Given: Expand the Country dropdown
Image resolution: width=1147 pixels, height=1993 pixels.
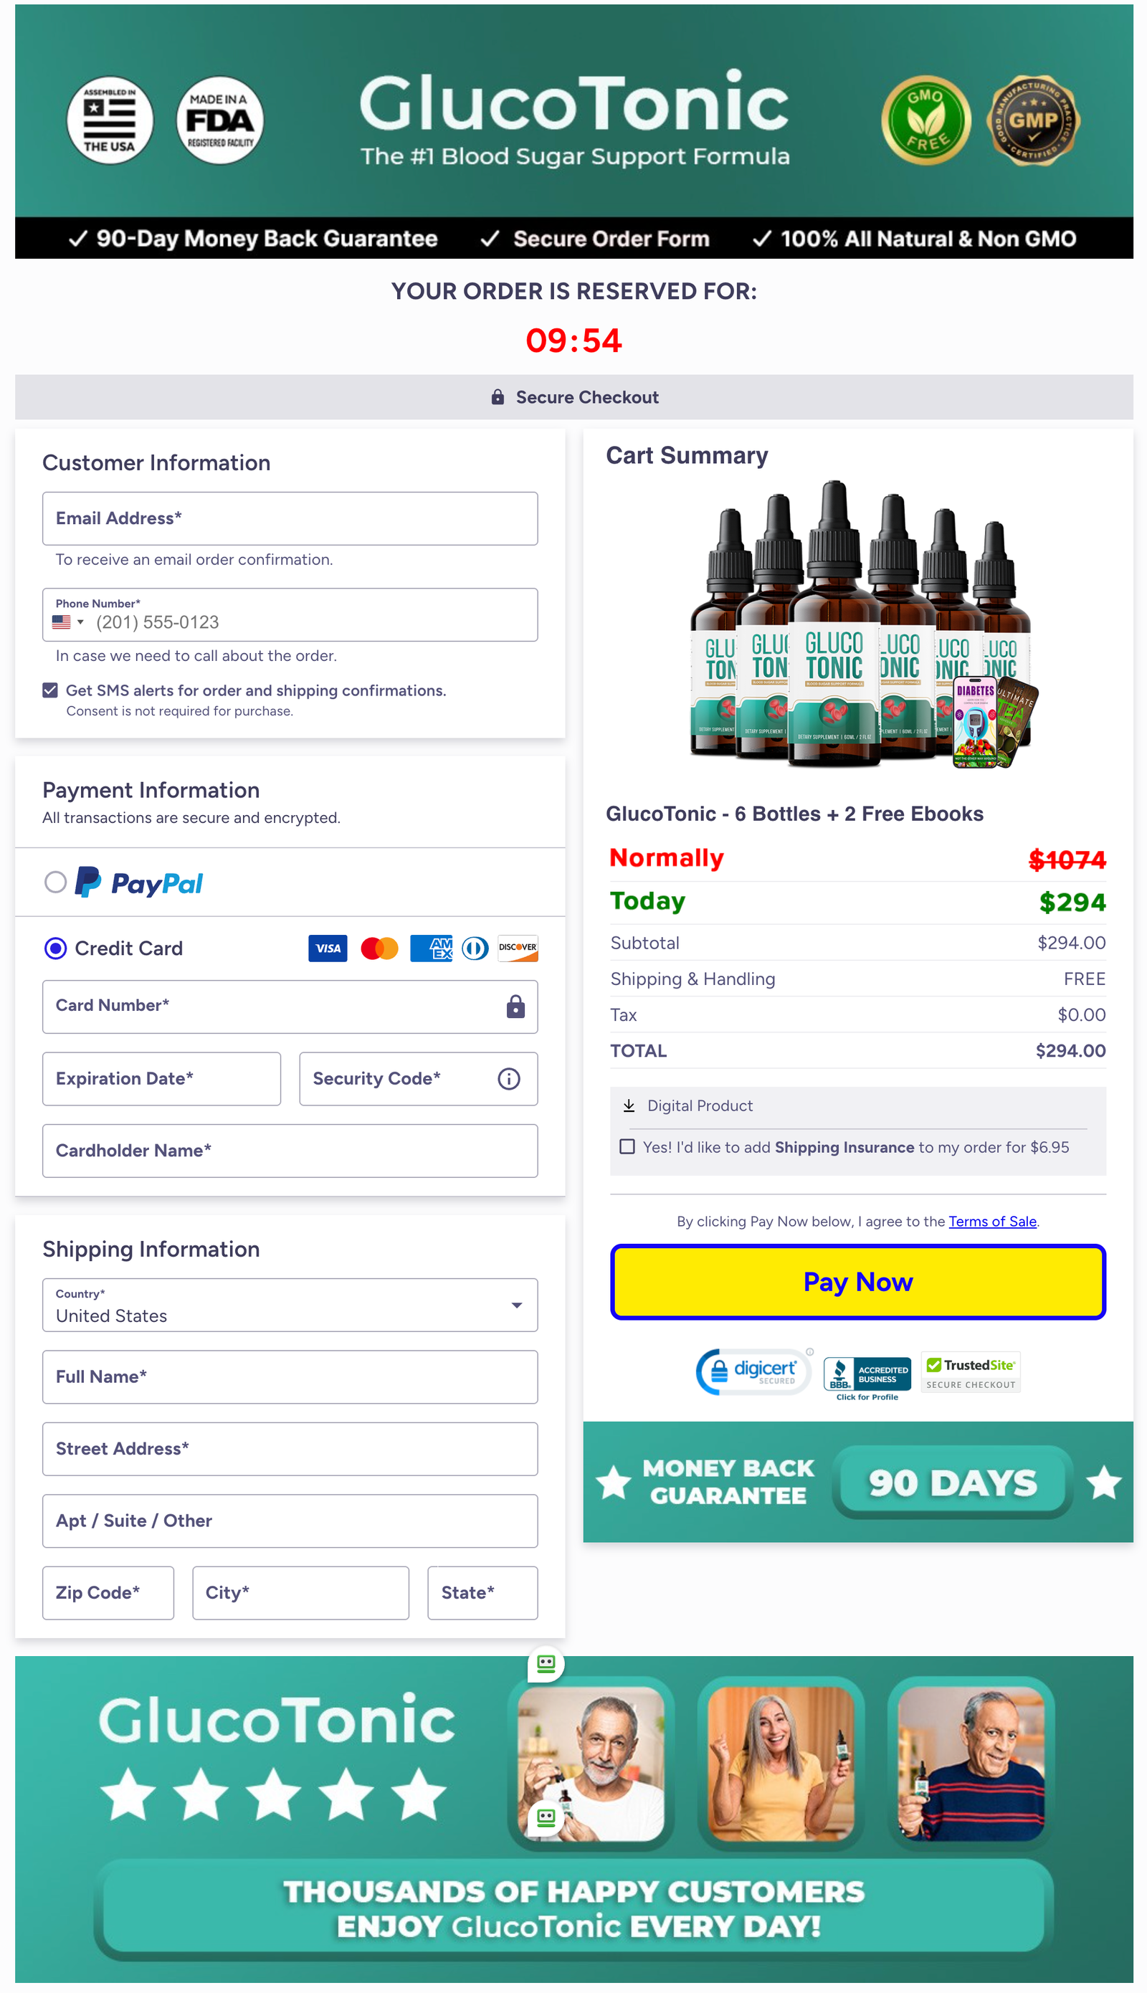Looking at the screenshot, I should [x=290, y=1305].
